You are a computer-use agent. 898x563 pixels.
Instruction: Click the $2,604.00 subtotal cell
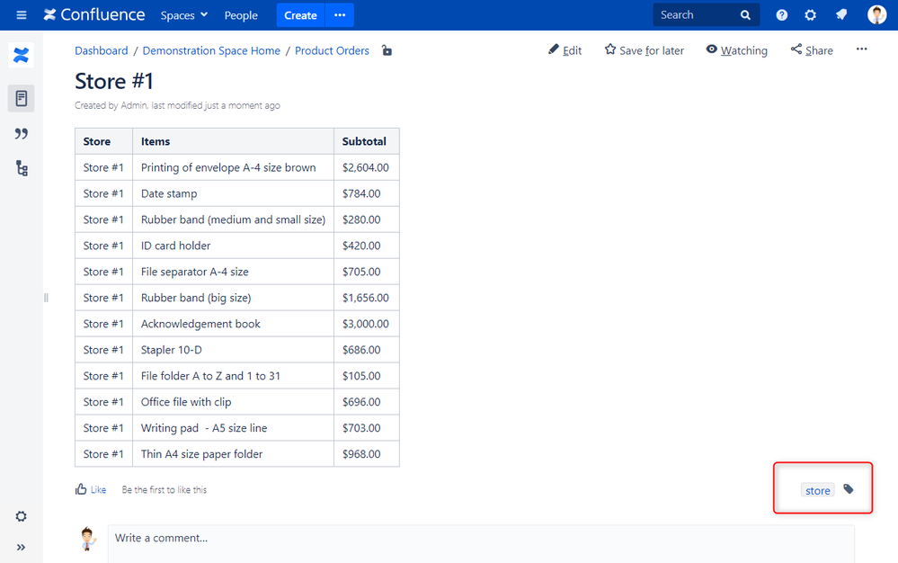367,168
